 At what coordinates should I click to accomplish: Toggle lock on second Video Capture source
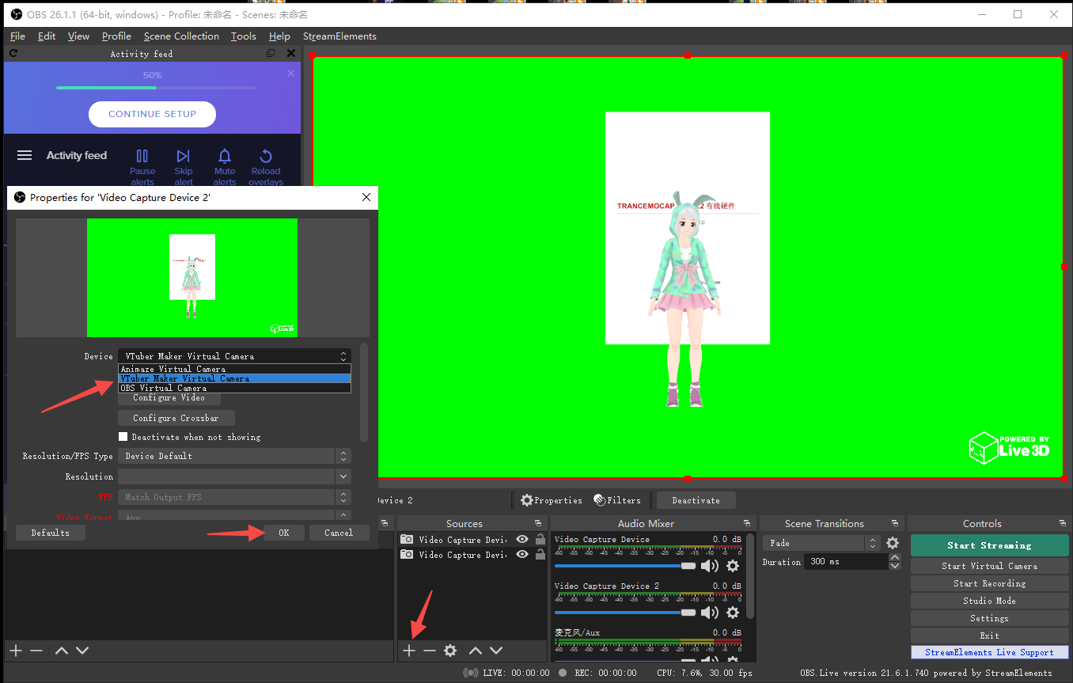540,555
